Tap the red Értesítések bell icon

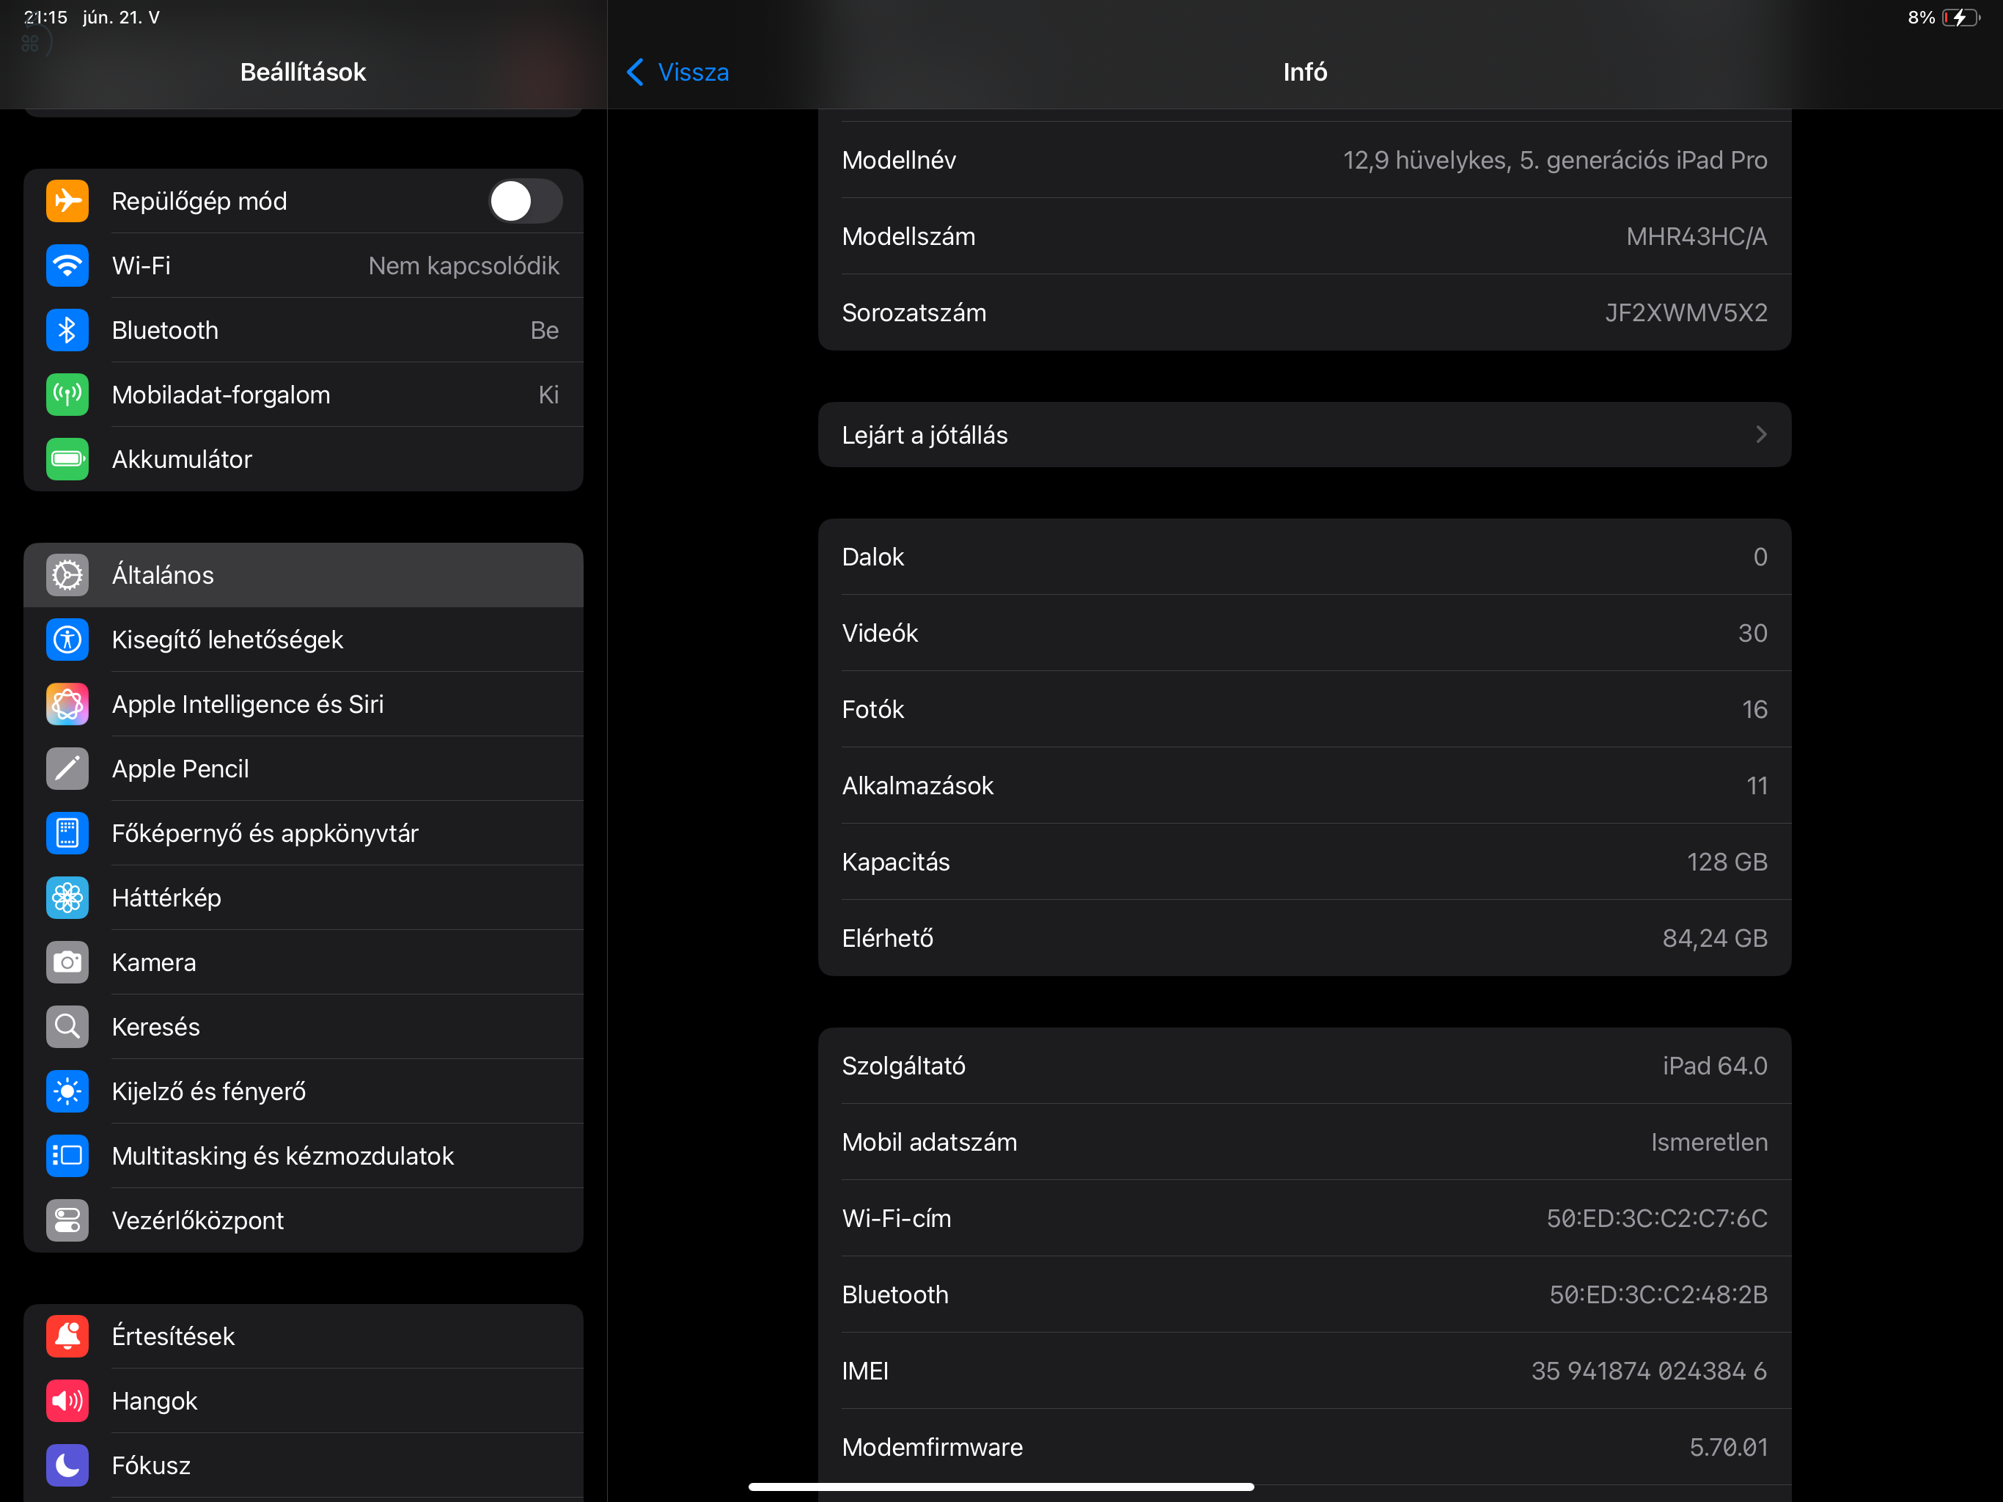click(x=67, y=1336)
